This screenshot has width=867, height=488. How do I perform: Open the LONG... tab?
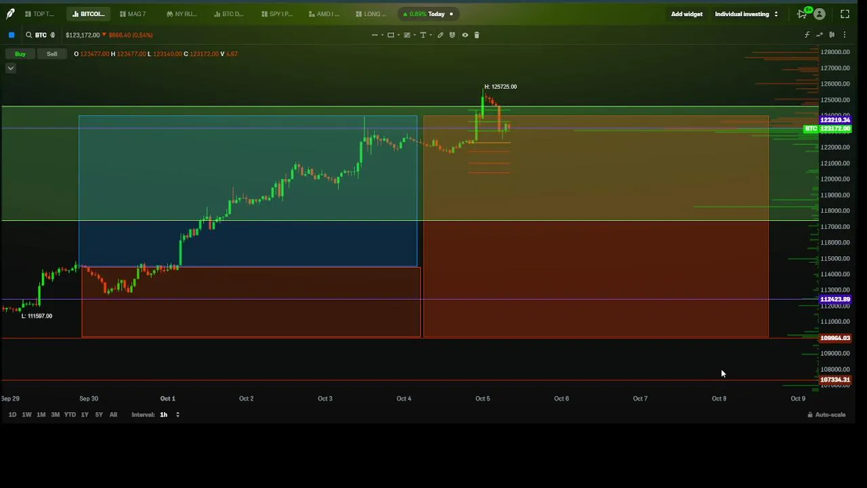(x=371, y=14)
